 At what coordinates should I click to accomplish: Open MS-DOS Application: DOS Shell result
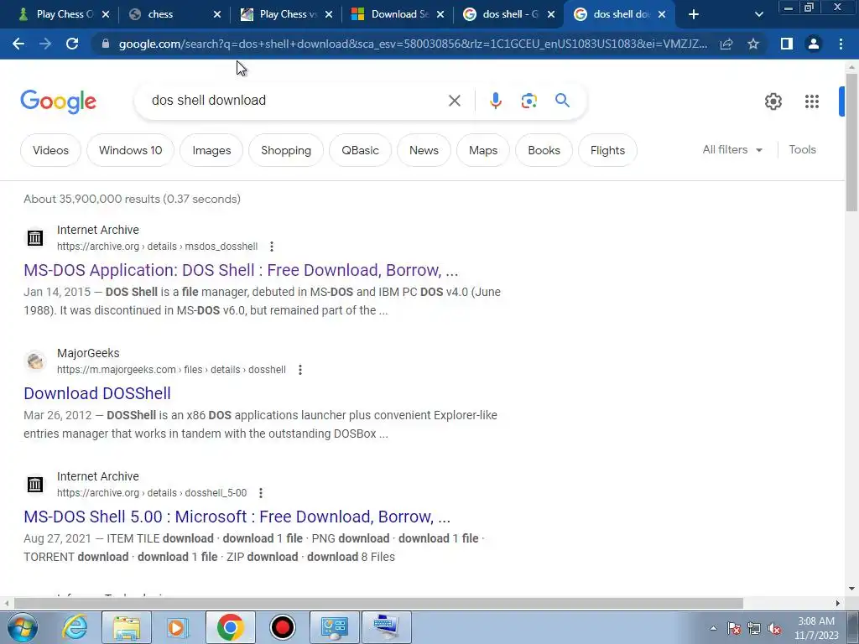tap(241, 270)
